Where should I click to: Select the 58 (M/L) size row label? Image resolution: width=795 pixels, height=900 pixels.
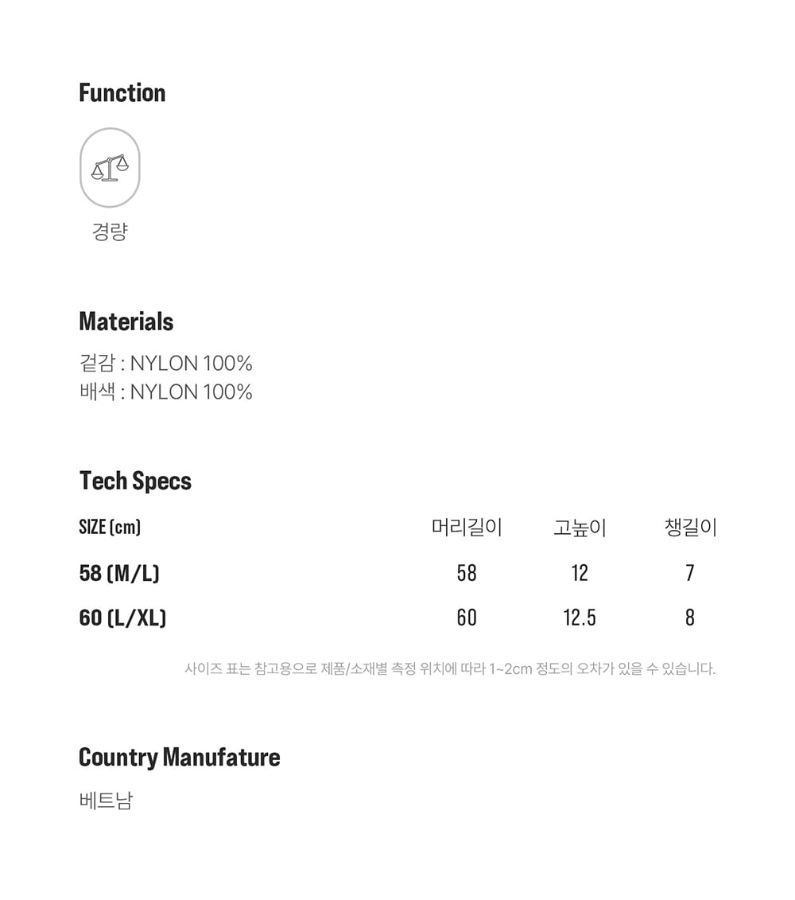coord(119,573)
